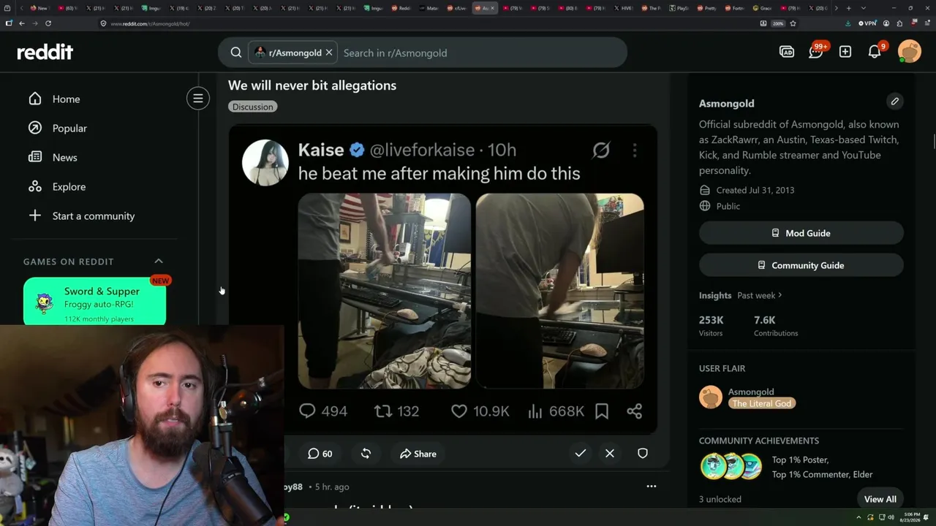Open the moderator shield actions
Image resolution: width=936 pixels, height=526 pixels.
click(643, 454)
